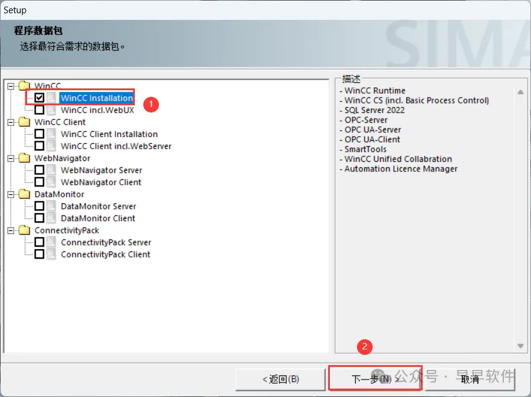The image size is (531, 397).
Task: Select the WebNavigator folder label
Action: pos(63,158)
